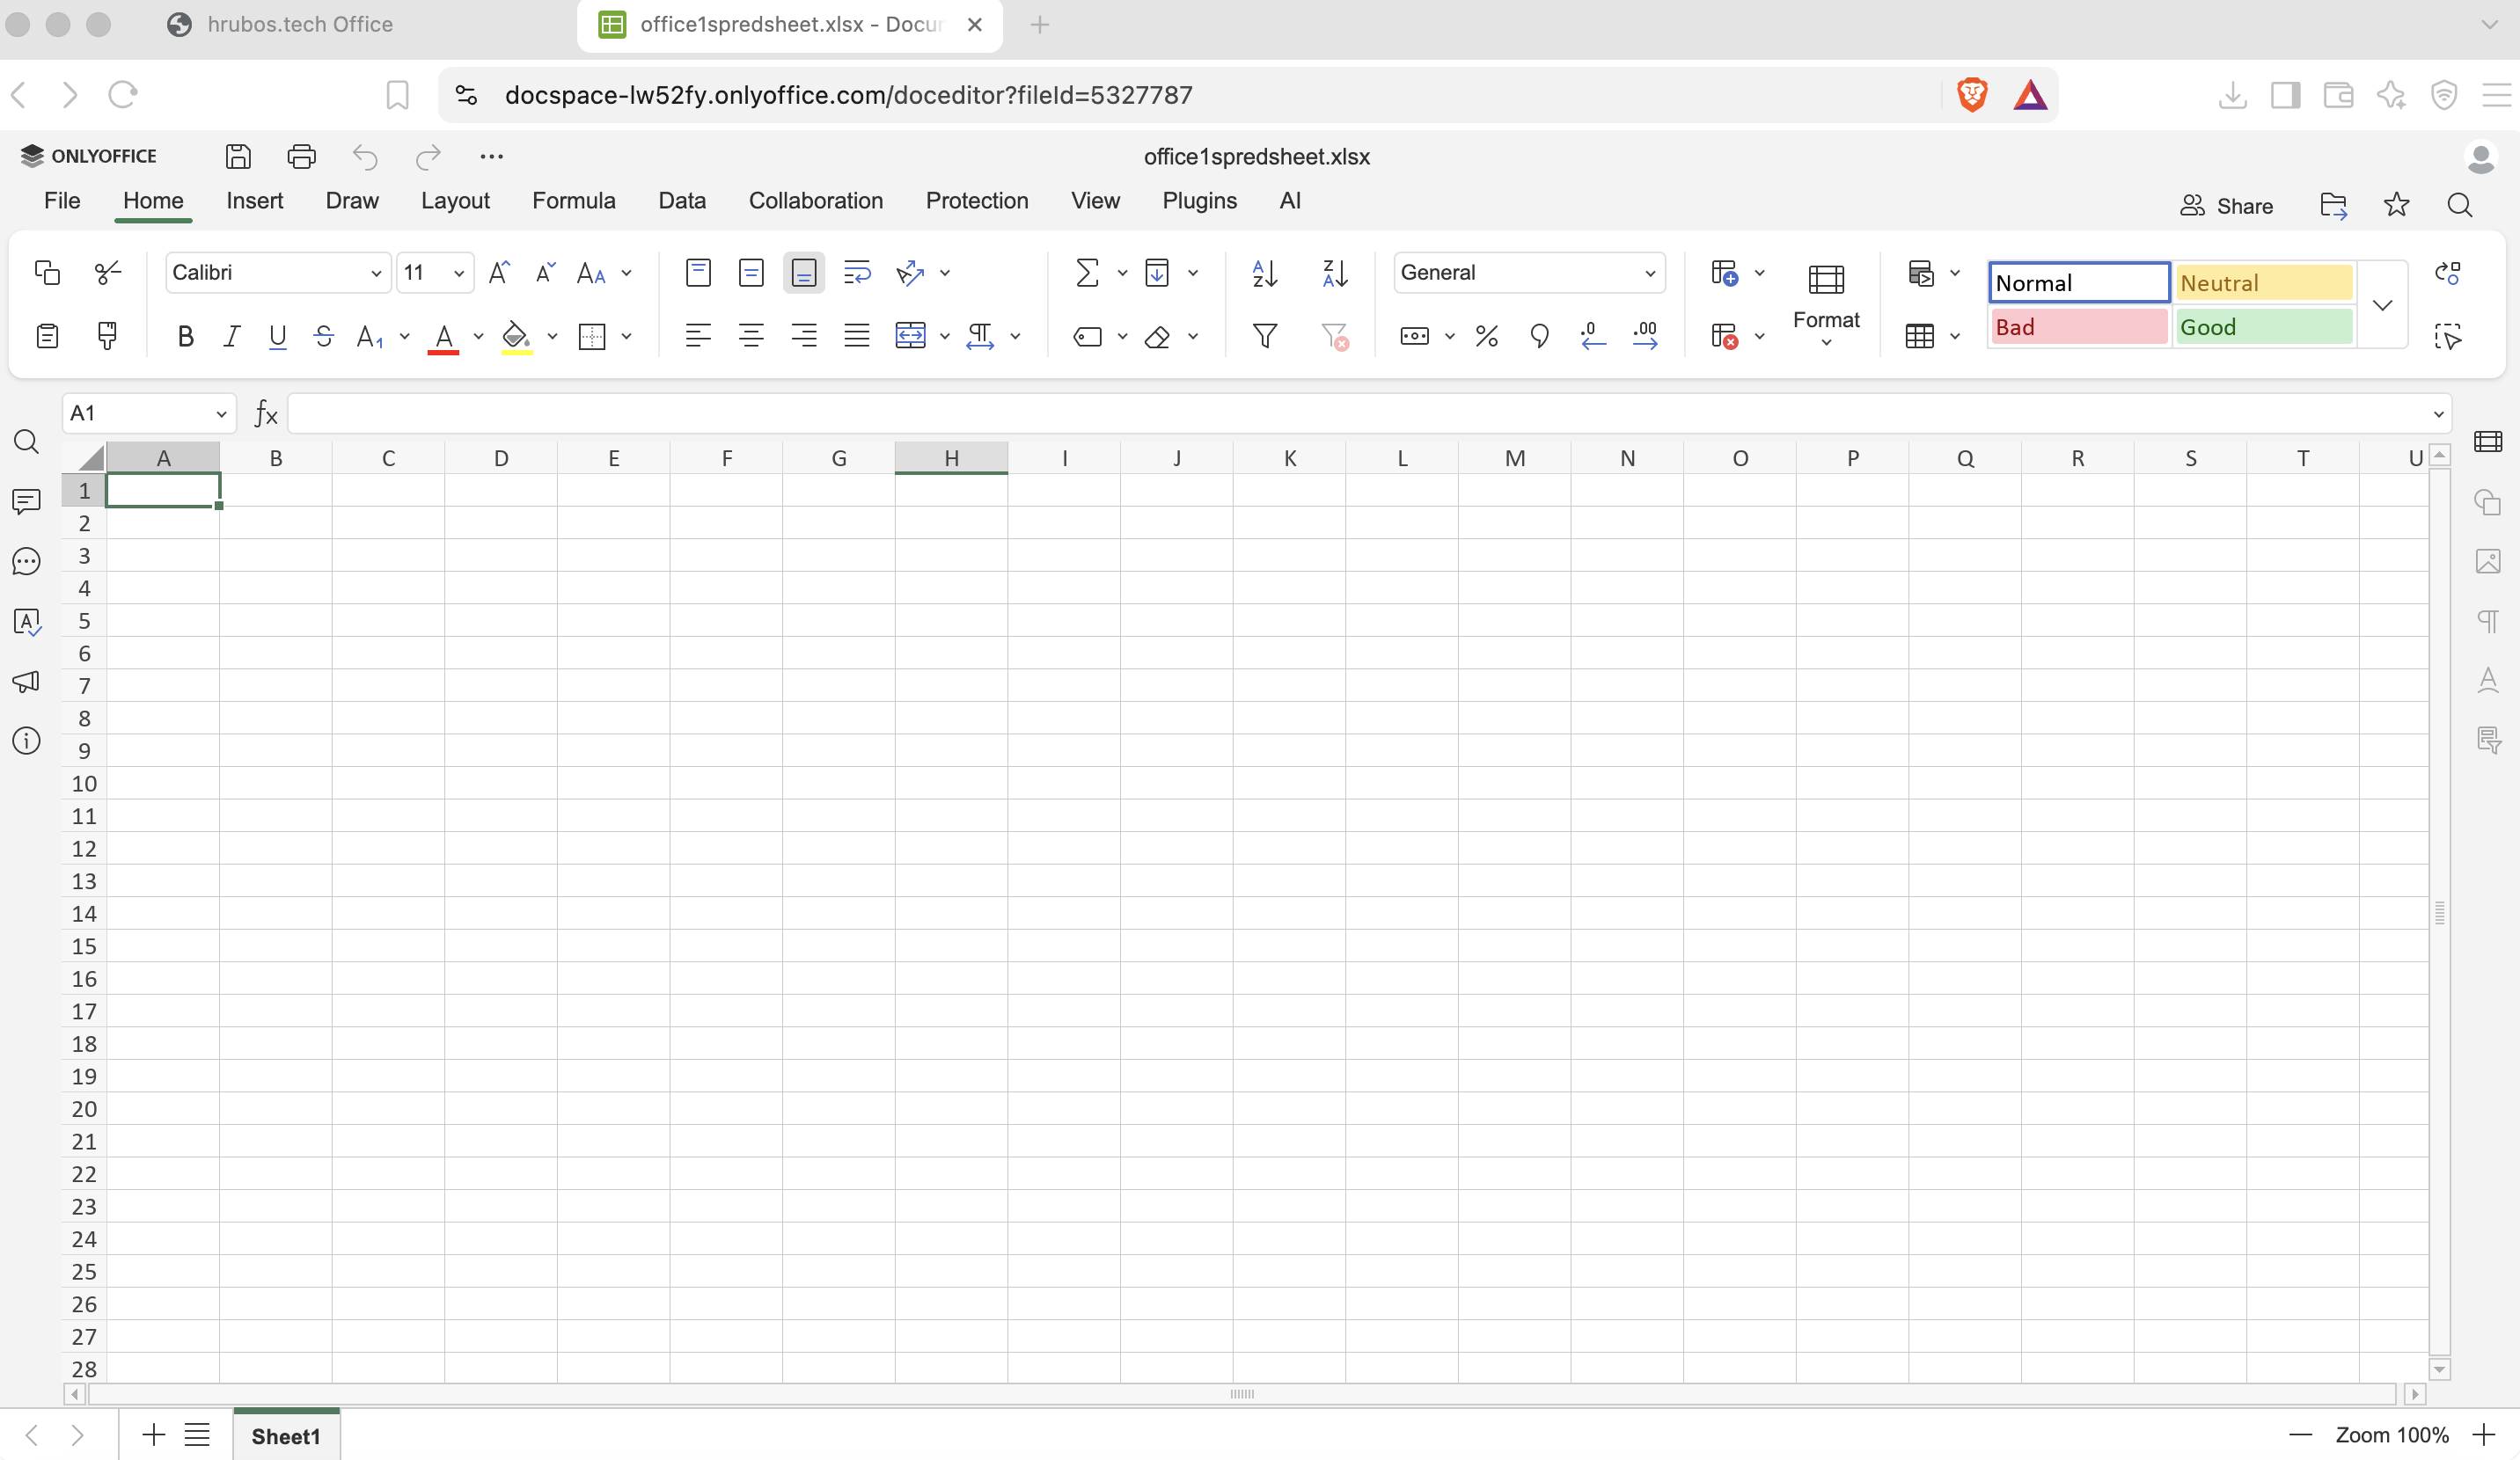Toggle Wrap text
This screenshot has width=2520, height=1460.
[857, 272]
